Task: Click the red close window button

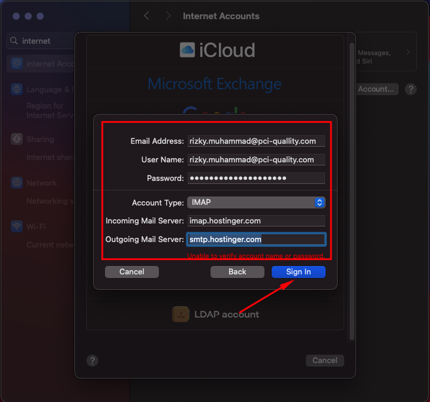Action: pos(16,16)
